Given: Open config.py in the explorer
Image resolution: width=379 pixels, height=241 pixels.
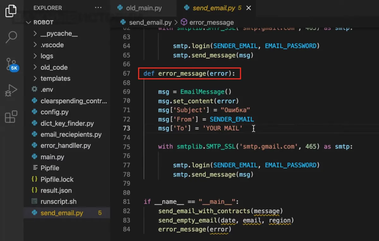Looking at the screenshot, I should point(54,112).
